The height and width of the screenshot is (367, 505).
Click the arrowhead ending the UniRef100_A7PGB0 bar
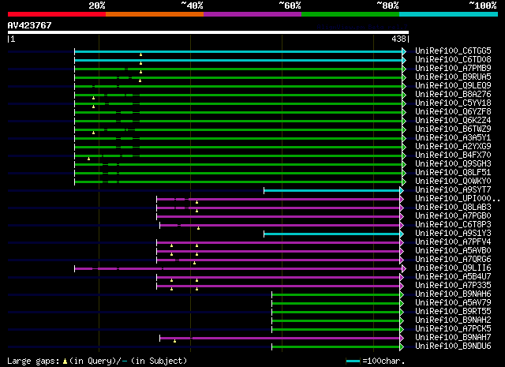click(402, 216)
